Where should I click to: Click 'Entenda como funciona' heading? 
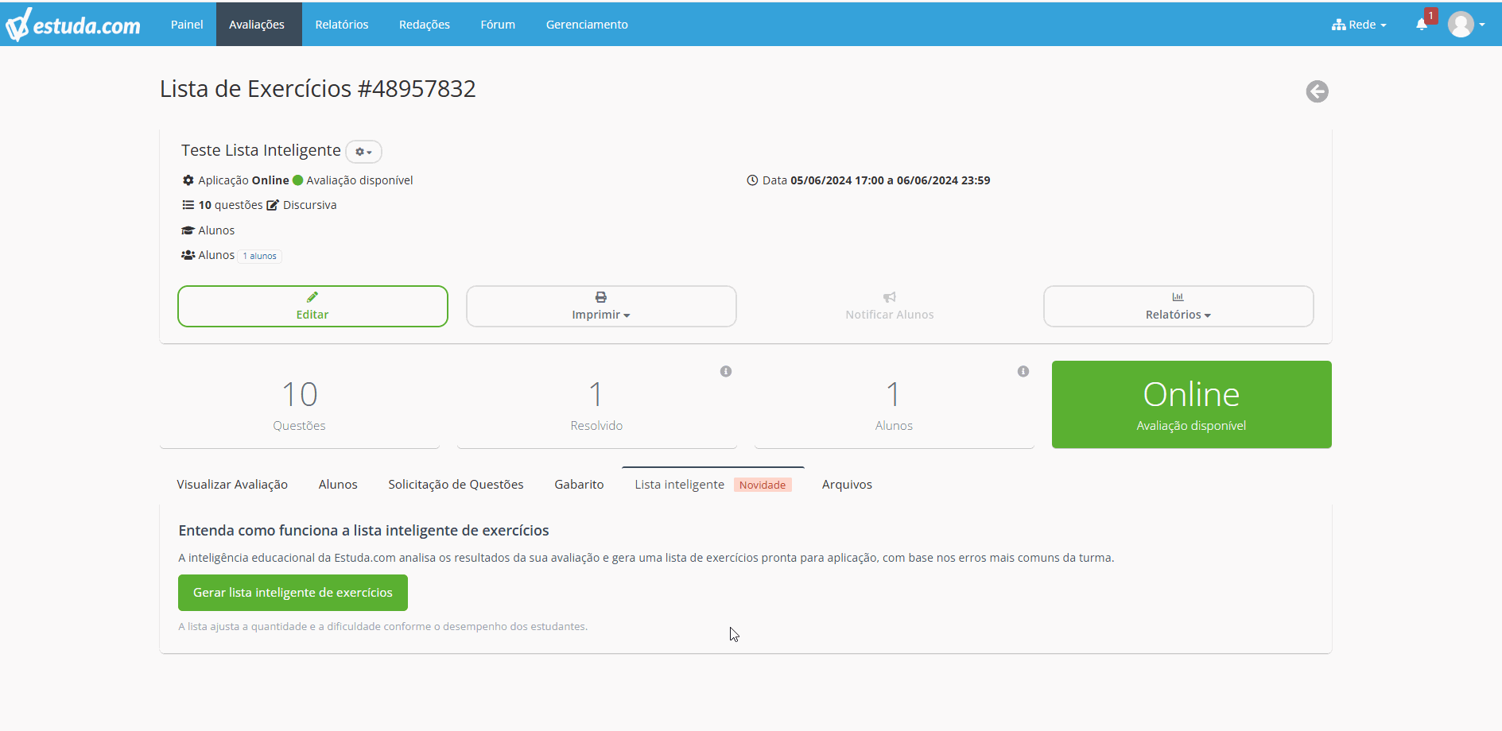point(363,530)
